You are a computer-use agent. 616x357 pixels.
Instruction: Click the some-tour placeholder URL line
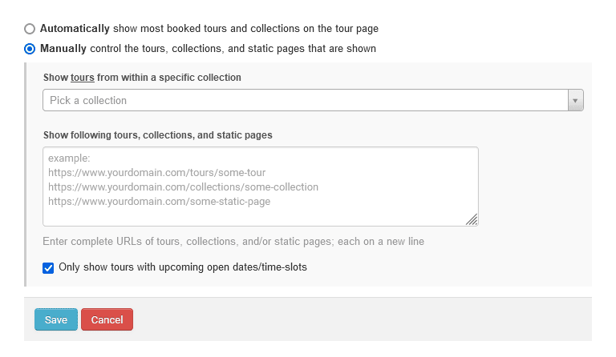click(156, 173)
